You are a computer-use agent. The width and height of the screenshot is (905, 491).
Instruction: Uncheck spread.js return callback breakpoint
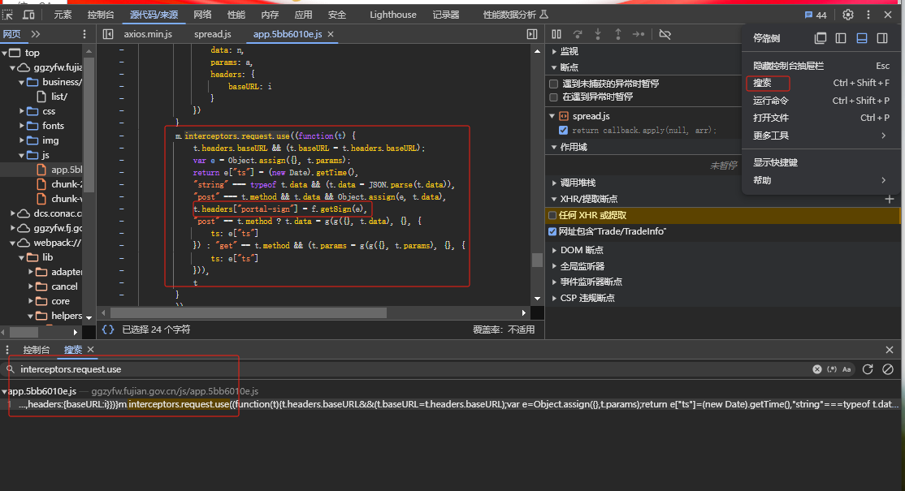pos(563,130)
